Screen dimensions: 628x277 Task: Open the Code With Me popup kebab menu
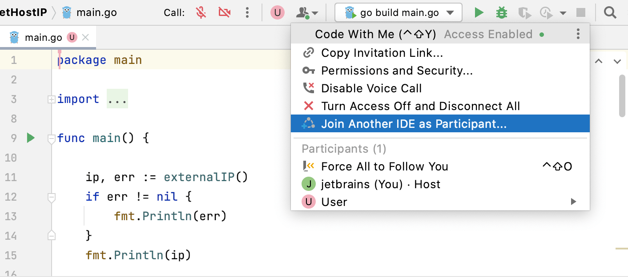(578, 34)
